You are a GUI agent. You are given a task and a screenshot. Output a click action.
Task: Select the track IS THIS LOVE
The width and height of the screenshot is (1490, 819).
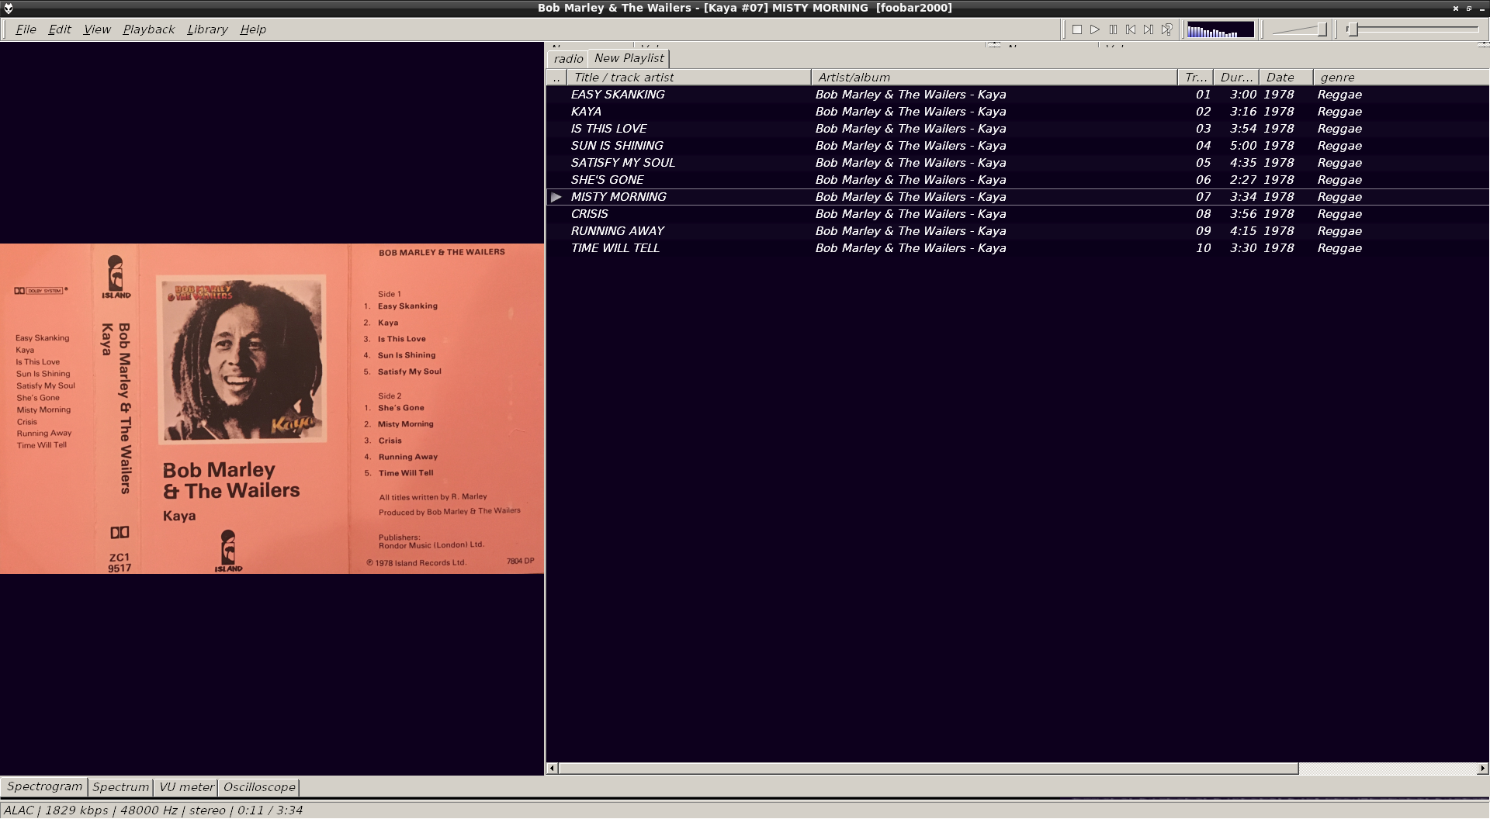click(1017, 129)
